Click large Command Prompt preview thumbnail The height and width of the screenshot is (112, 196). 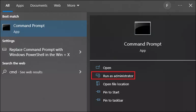tap(143, 28)
